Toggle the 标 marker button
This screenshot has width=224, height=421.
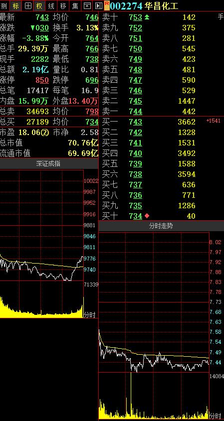16,5
